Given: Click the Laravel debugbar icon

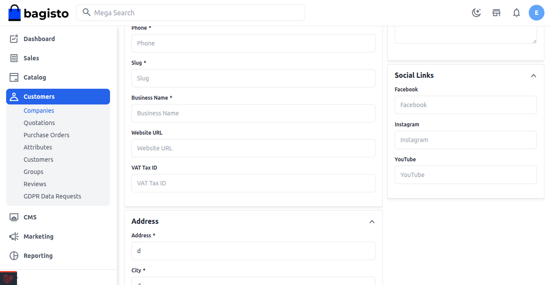Looking at the screenshot, I should 9,278.
